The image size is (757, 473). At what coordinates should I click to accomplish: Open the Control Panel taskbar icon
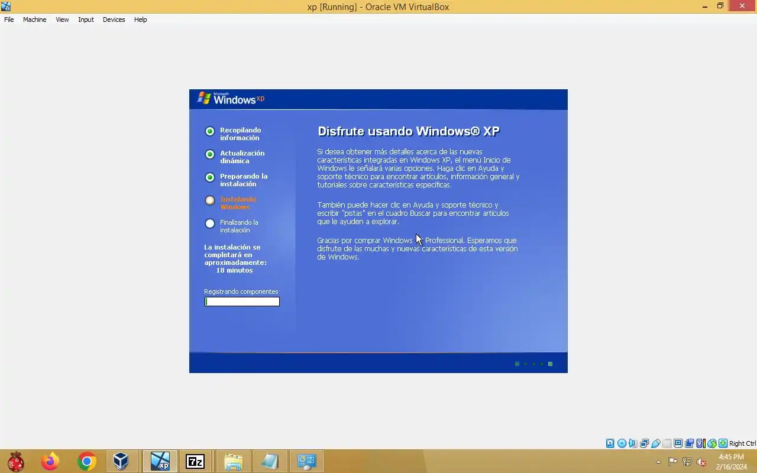tap(307, 461)
